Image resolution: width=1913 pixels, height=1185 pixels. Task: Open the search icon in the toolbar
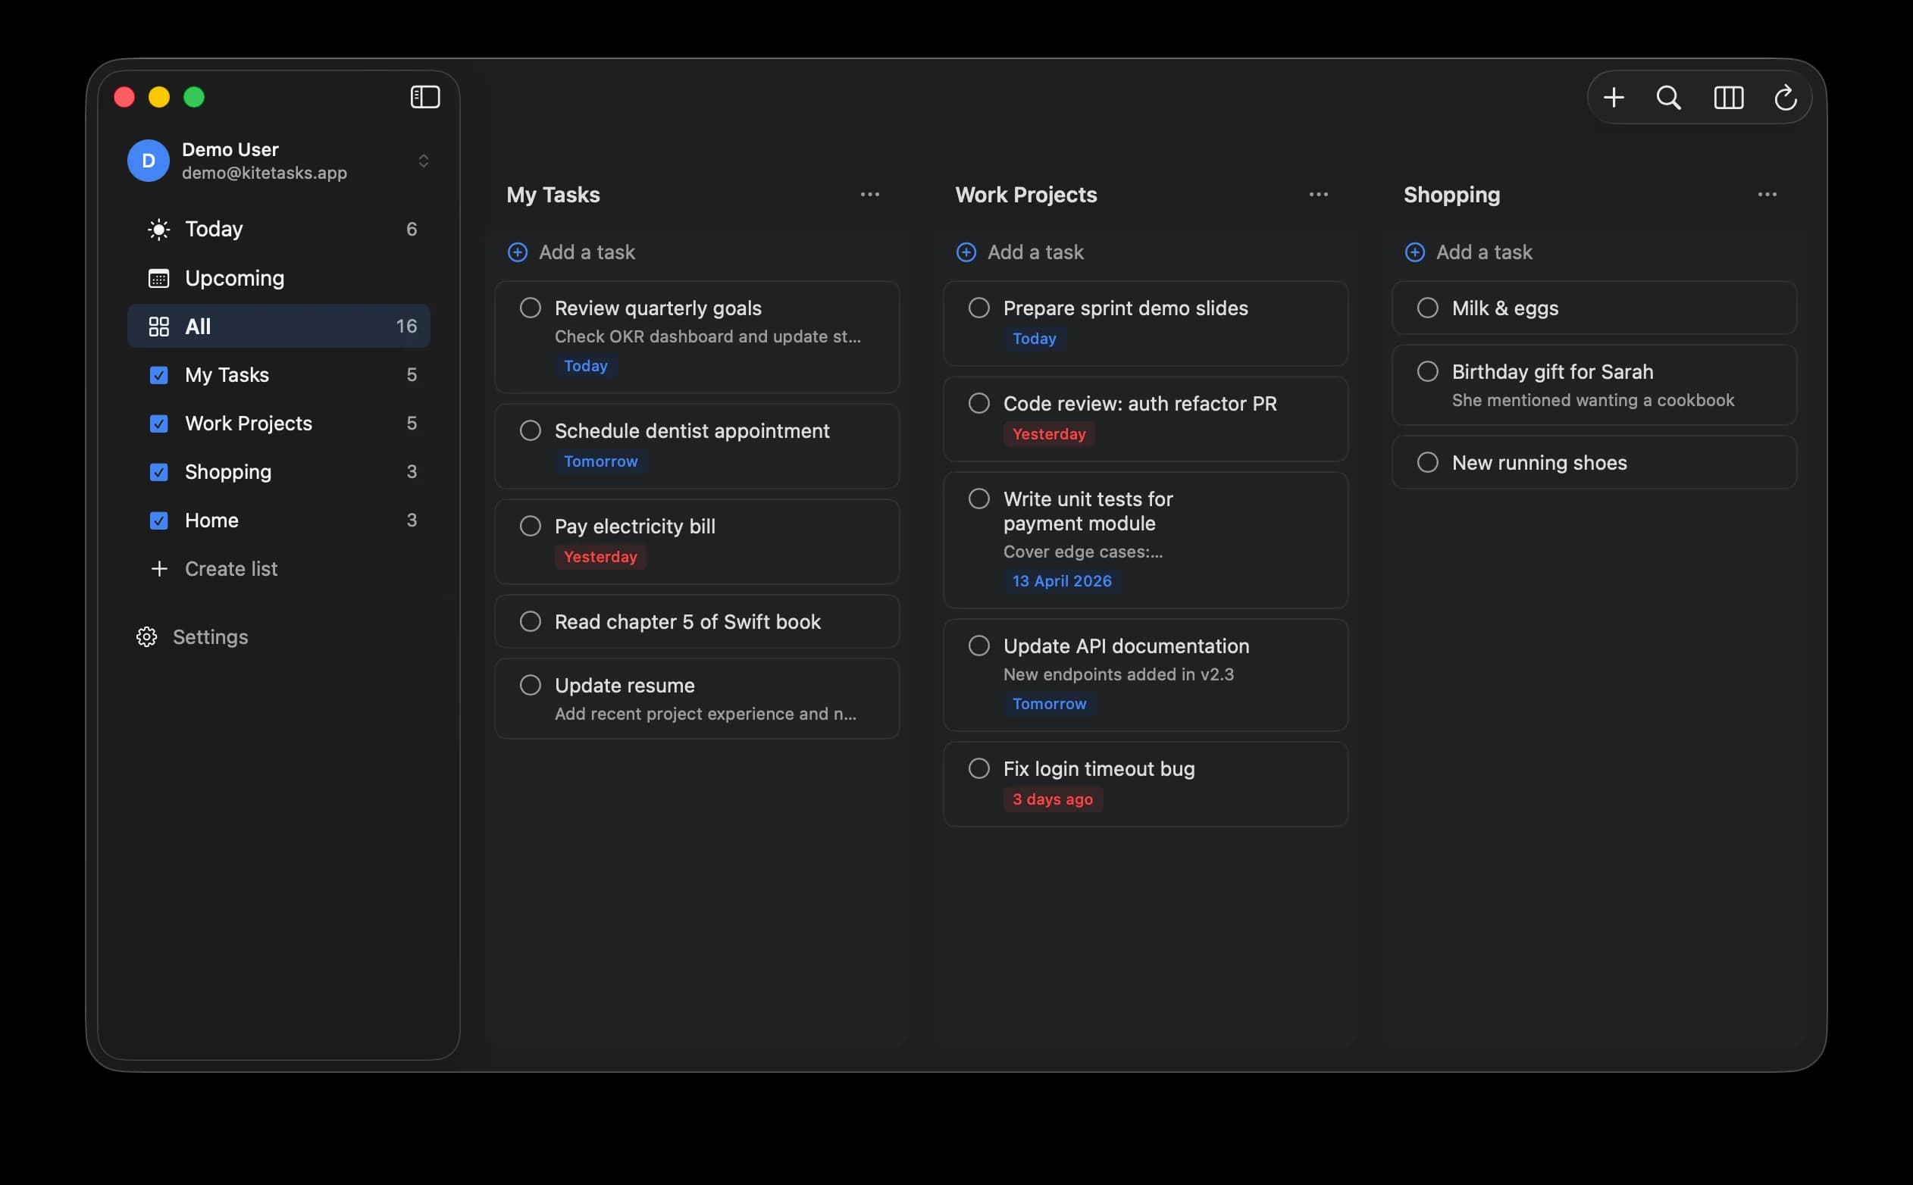[x=1667, y=96]
